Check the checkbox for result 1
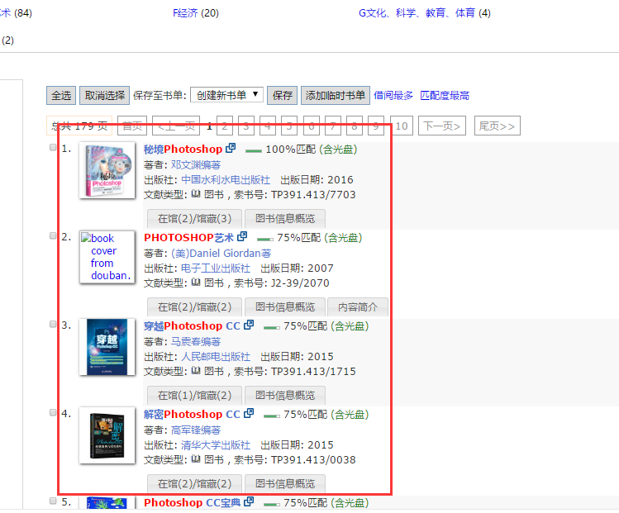The width and height of the screenshot is (619, 513). (x=54, y=148)
